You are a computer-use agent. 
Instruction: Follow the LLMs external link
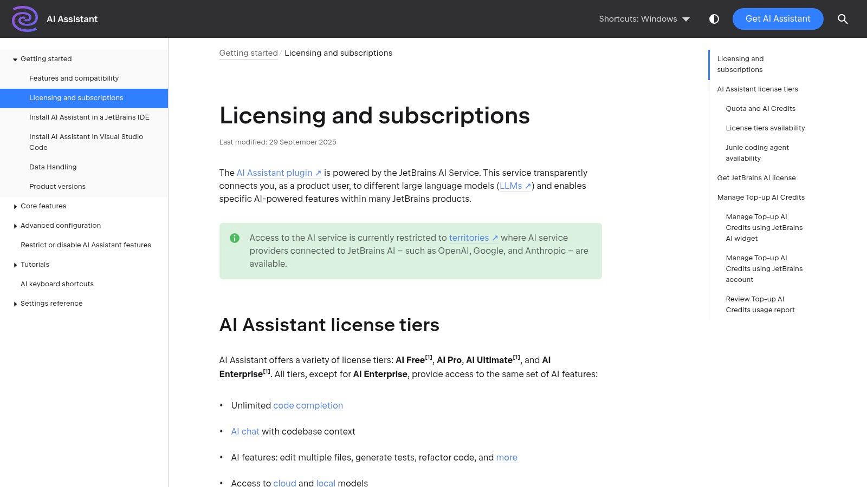pos(515,186)
